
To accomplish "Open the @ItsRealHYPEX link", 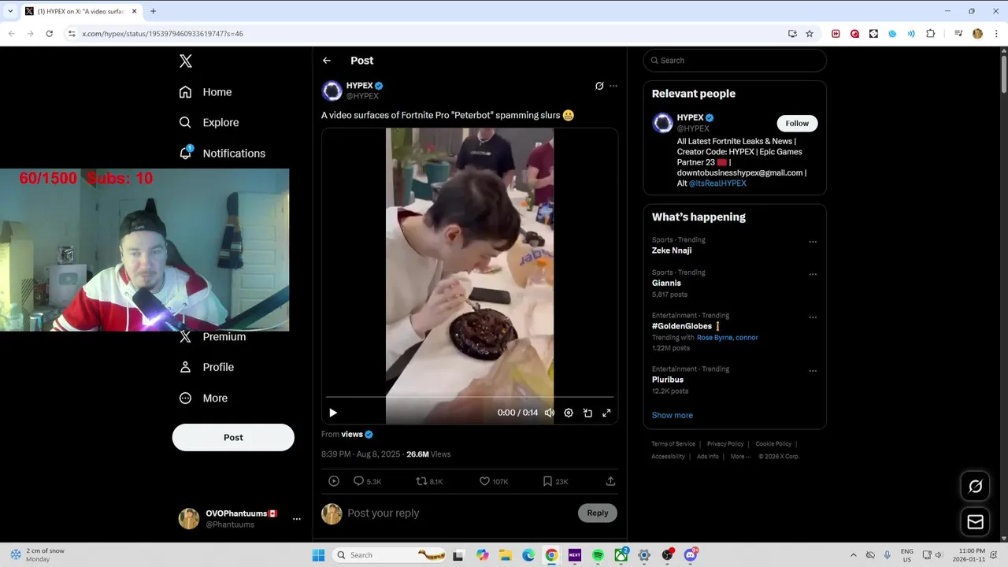I will (x=717, y=183).
